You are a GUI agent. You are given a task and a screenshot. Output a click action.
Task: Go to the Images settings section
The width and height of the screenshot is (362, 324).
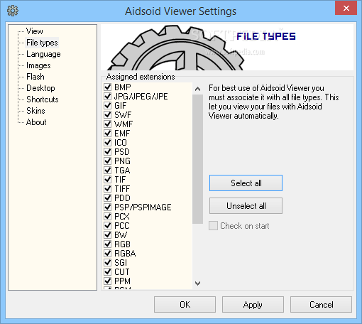(38, 65)
